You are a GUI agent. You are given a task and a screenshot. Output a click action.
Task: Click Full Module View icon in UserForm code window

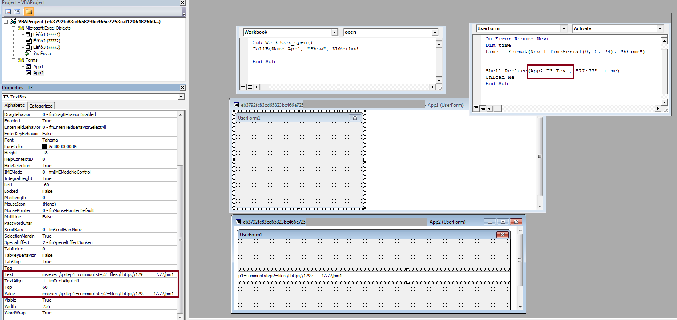[483, 108]
